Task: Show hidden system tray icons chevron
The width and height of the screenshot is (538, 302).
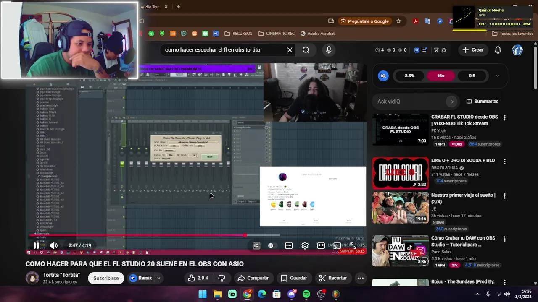Action: [x=477, y=294]
